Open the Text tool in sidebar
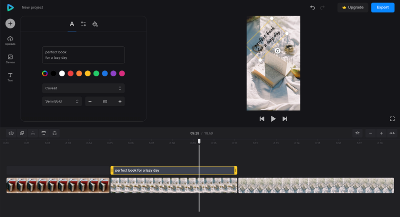 pyautogui.click(x=10, y=77)
